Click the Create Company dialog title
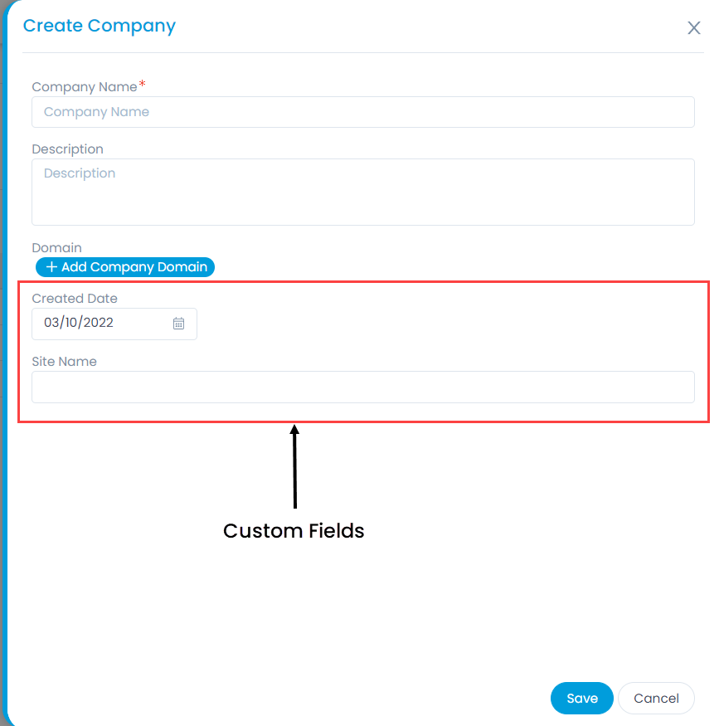This screenshot has height=726, width=719. pyautogui.click(x=99, y=26)
